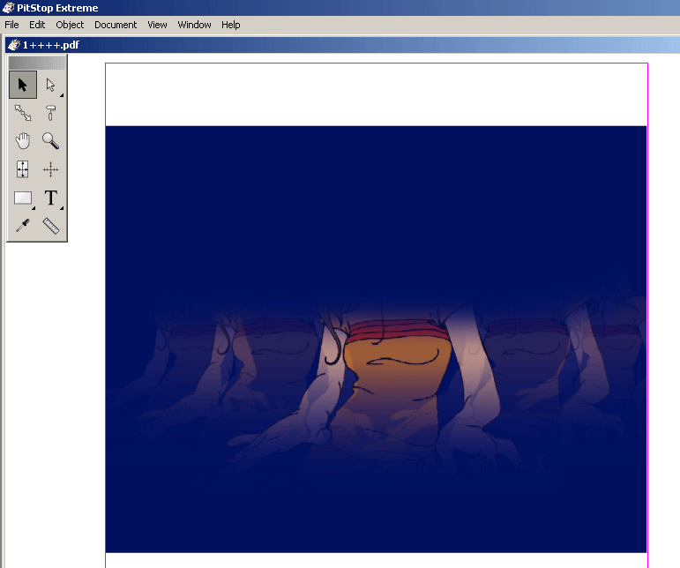Viewport: 680px width, 568px height.
Task: Open the Document menu
Action: pos(116,25)
